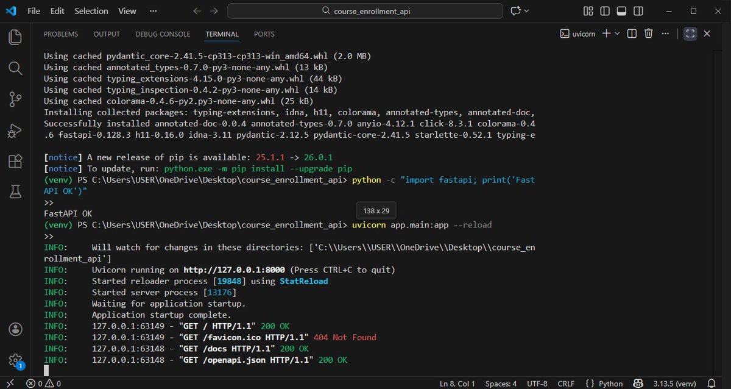The image size is (731, 389).
Task: Click the terminal input cursor line
Action: coord(46,371)
